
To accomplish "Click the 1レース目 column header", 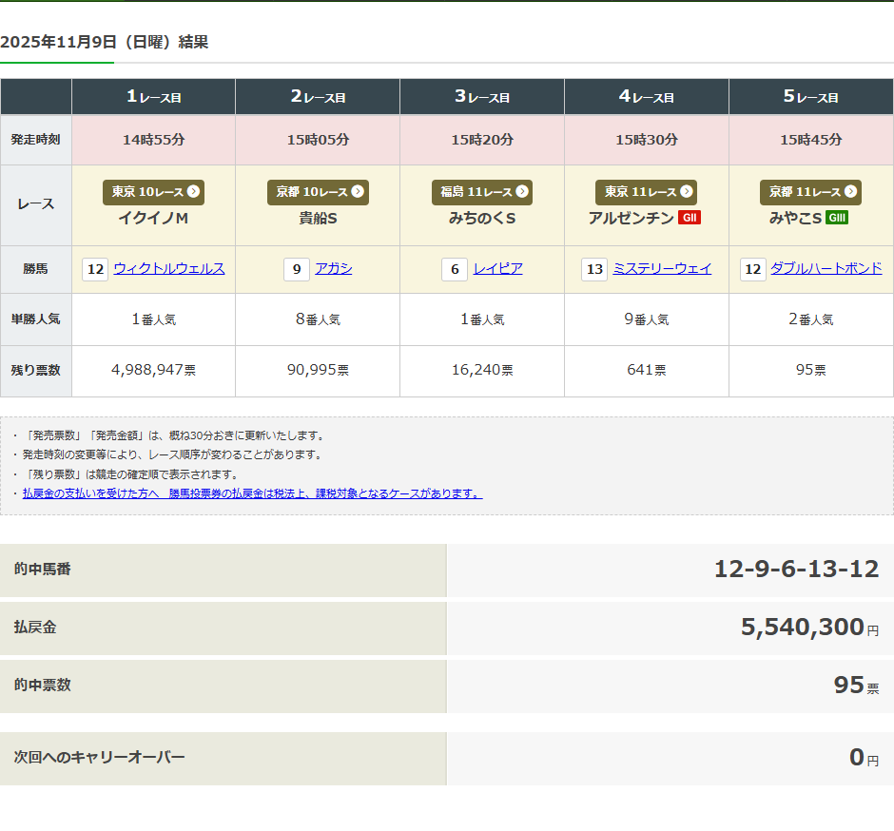I will coord(154,97).
